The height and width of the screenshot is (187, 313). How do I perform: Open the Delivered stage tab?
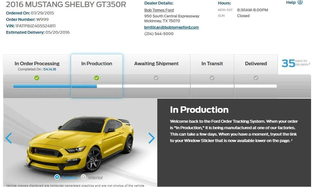[x=256, y=64]
